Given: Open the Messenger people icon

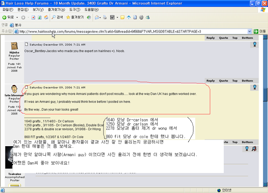Looking at the screenshot, I should coord(148,17).
